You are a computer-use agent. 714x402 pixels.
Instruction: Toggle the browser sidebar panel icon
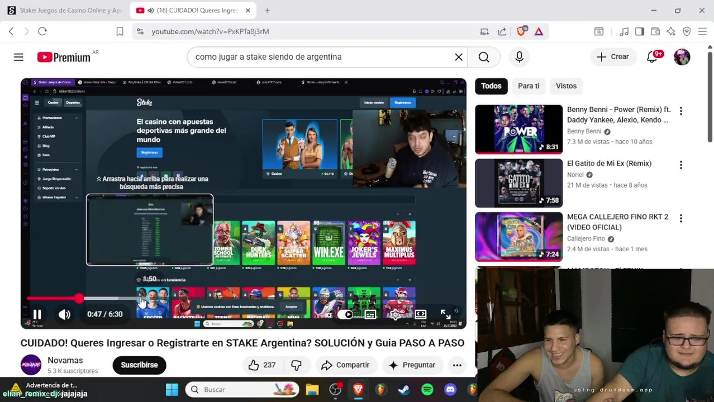click(640, 32)
